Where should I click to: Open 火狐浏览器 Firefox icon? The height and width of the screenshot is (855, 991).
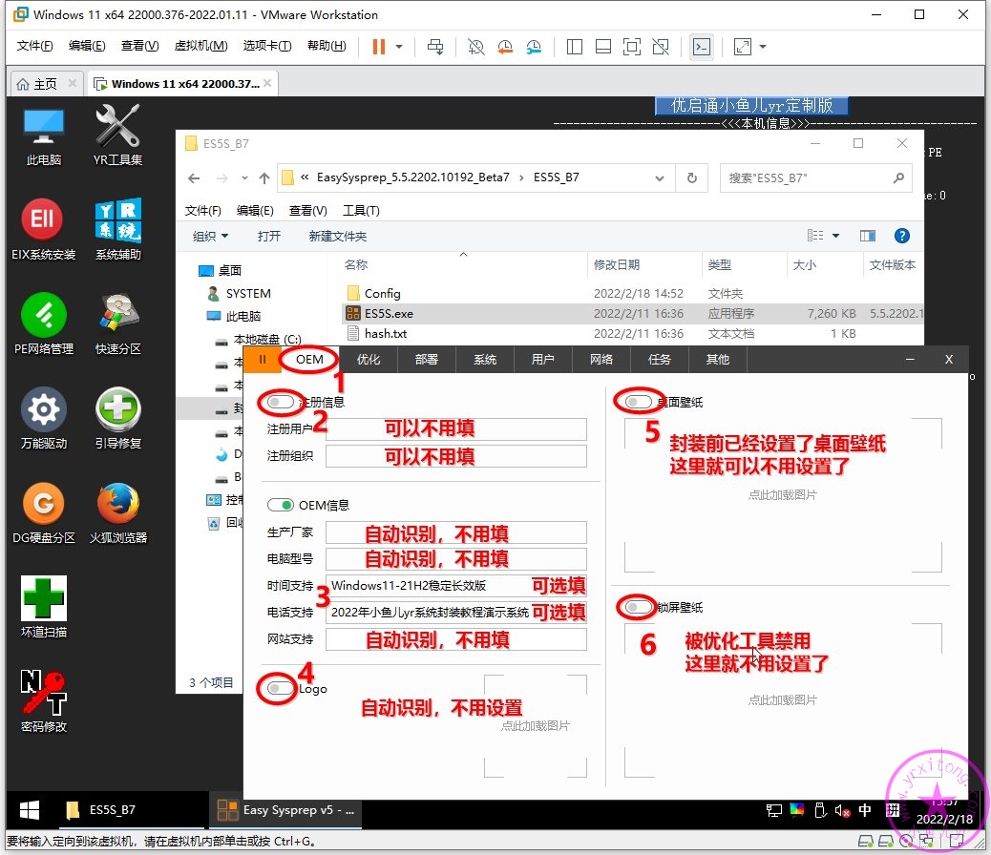pyautogui.click(x=118, y=512)
